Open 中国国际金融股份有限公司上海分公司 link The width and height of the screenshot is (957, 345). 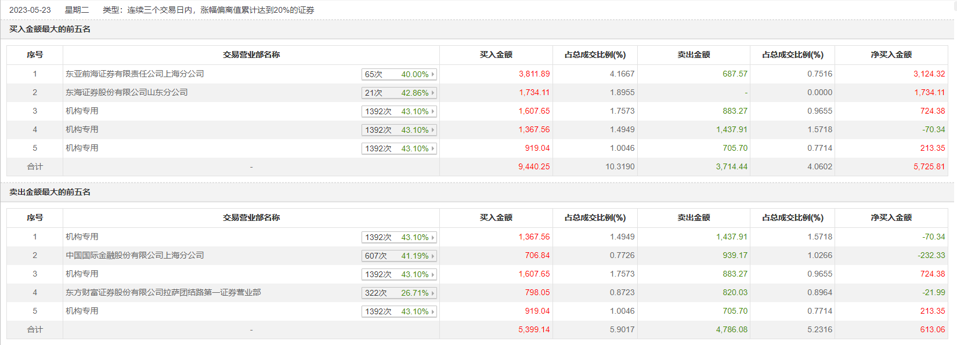135,255
